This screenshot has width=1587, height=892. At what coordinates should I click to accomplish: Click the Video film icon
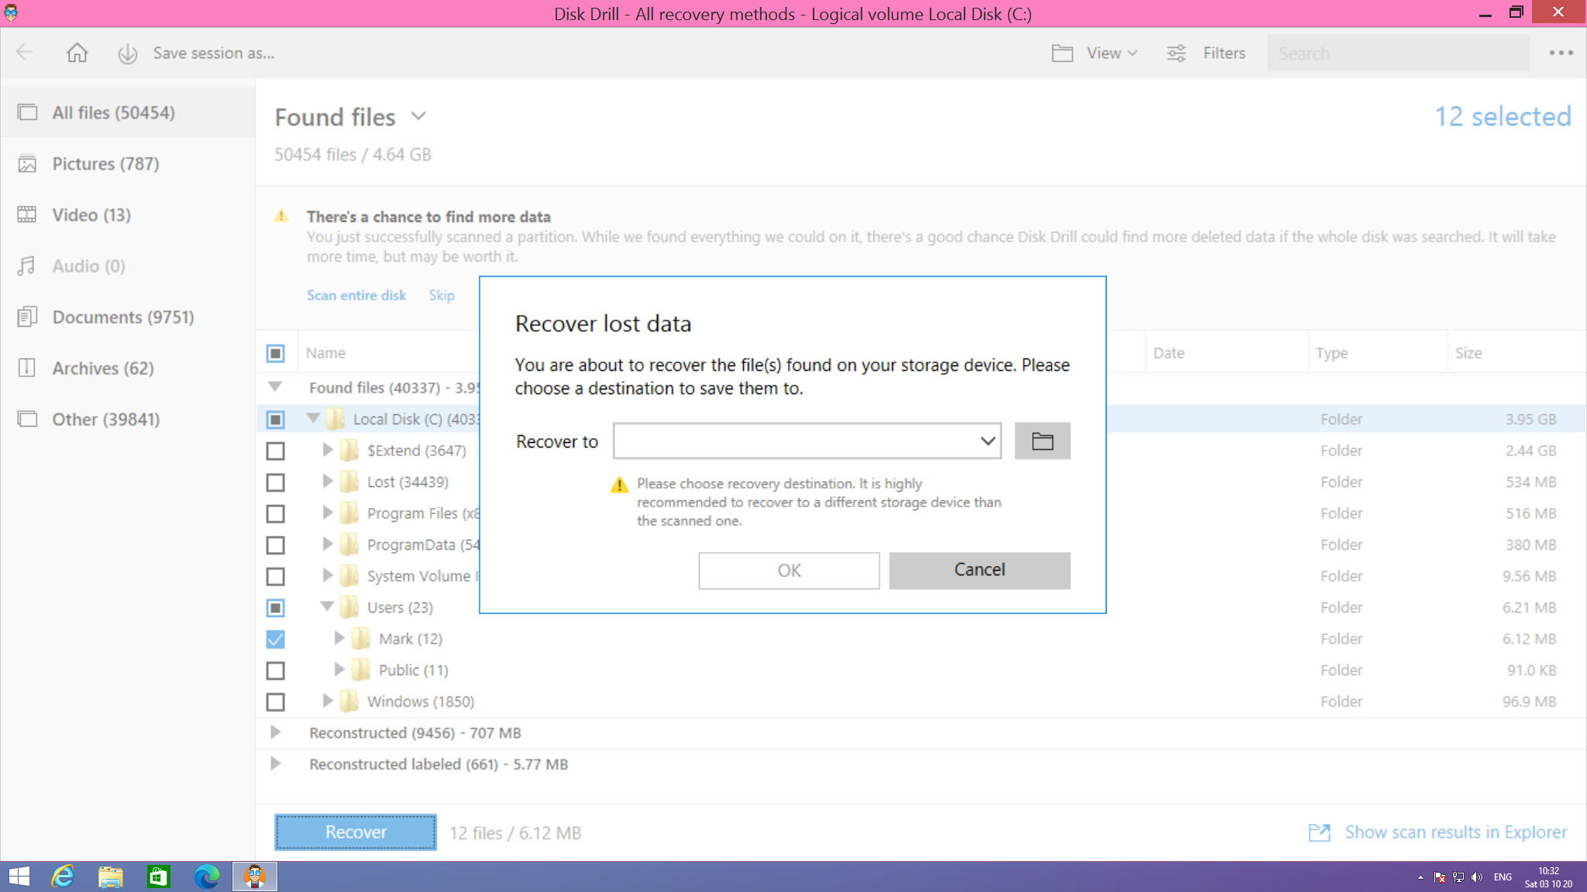27,214
